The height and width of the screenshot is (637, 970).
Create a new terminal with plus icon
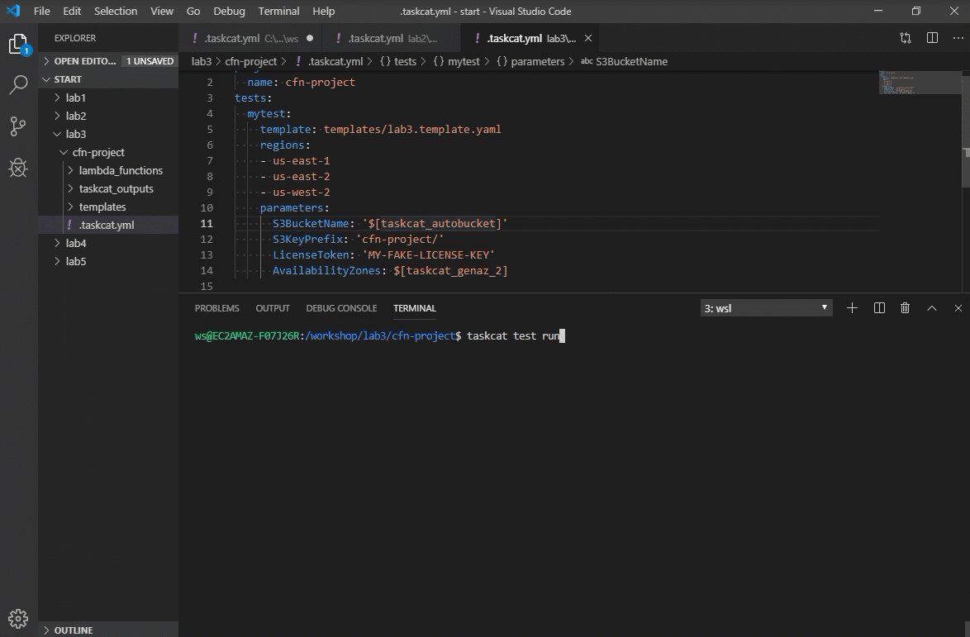click(852, 308)
